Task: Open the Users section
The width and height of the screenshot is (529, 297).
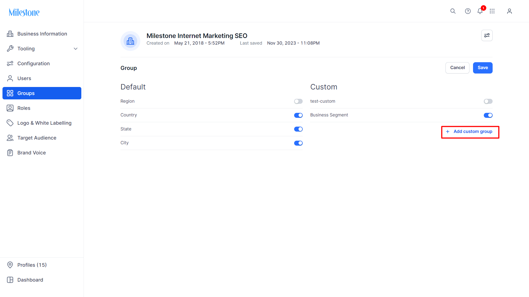Action: [42, 78]
